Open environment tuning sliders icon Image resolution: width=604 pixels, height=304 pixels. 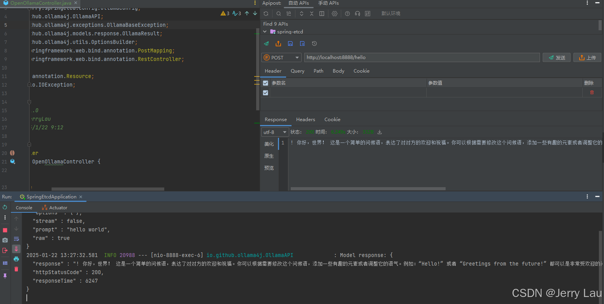[x=368, y=14]
